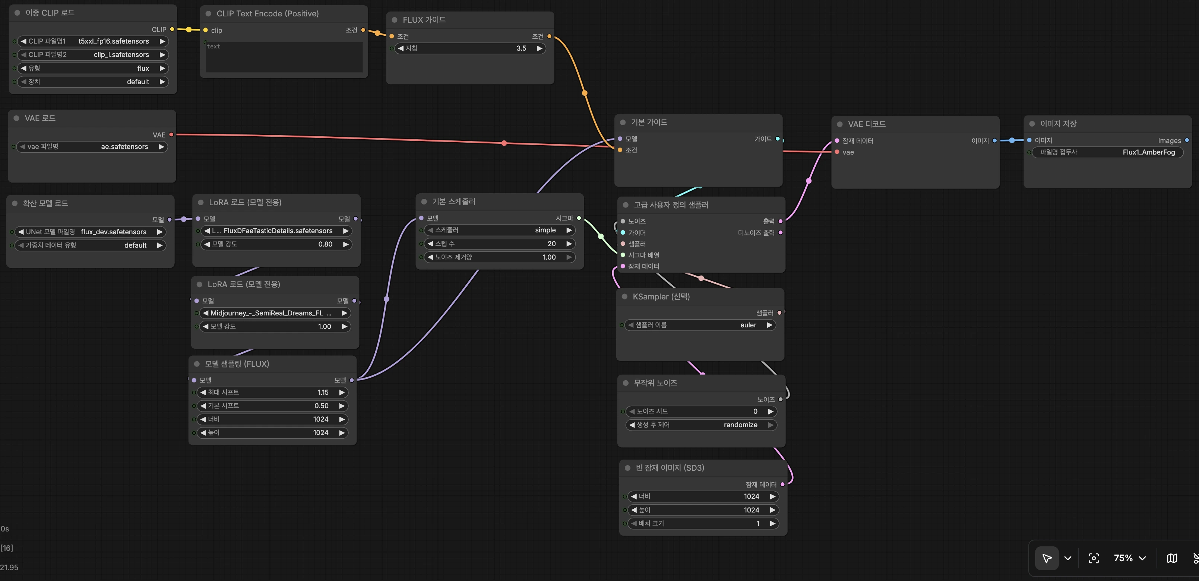
Task: Activate the select mode arrow tool
Action: tap(1047, 558)
